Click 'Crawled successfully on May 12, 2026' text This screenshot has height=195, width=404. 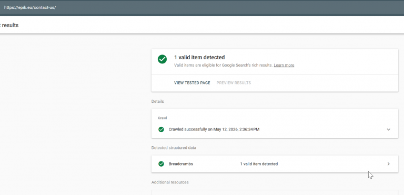[x=214, y=129]
